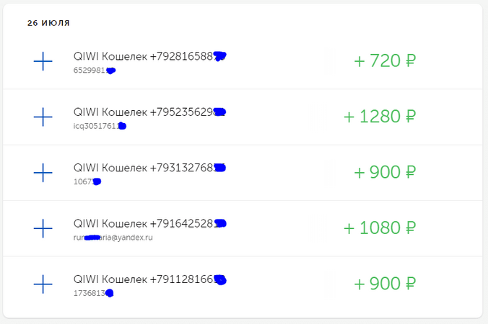488x324 pixels.
Task: Click the plus icon beside the 720 ₽ payment
Action: tap(43, 61)
